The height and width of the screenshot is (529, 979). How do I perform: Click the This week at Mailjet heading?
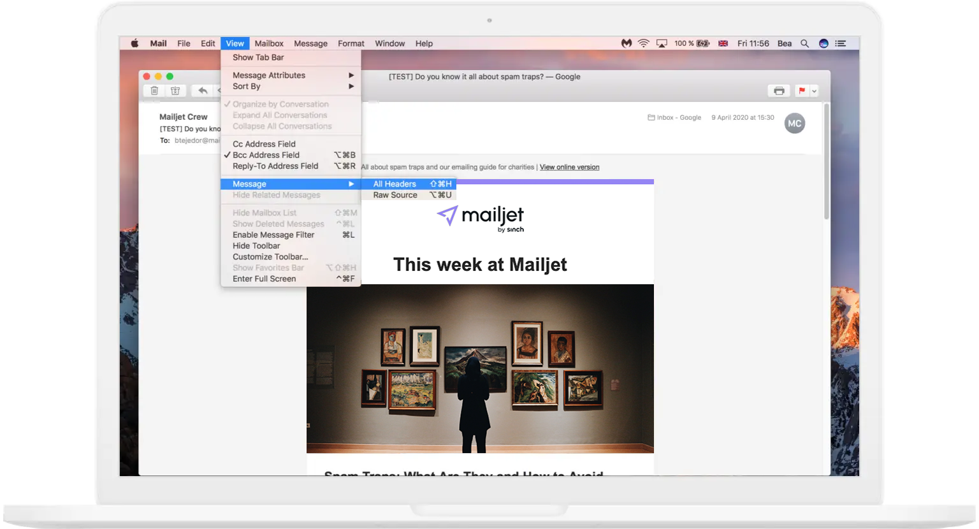pyautogui.click(x=480, y=264)
